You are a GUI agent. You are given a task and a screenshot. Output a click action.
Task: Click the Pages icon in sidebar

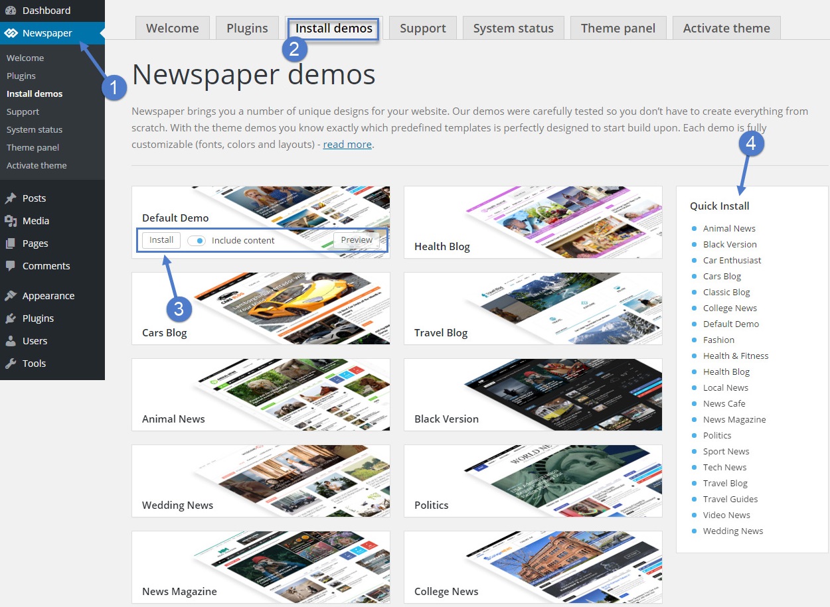pyautogui.click(x=11, y=243)
